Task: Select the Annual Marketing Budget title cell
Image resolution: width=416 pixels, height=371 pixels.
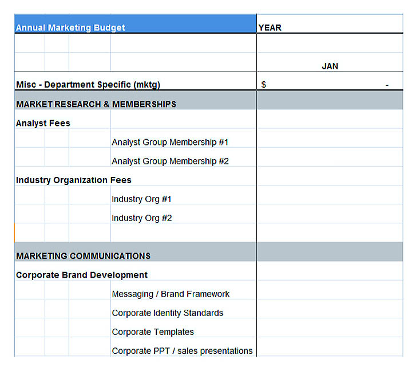Action: (135, 23)
